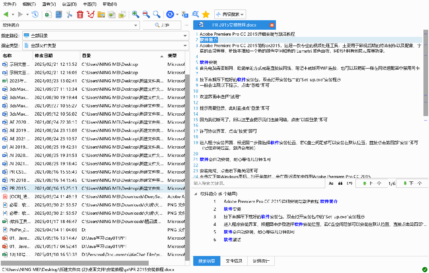Select result 6 软件激活

click(x=232, y=240)
